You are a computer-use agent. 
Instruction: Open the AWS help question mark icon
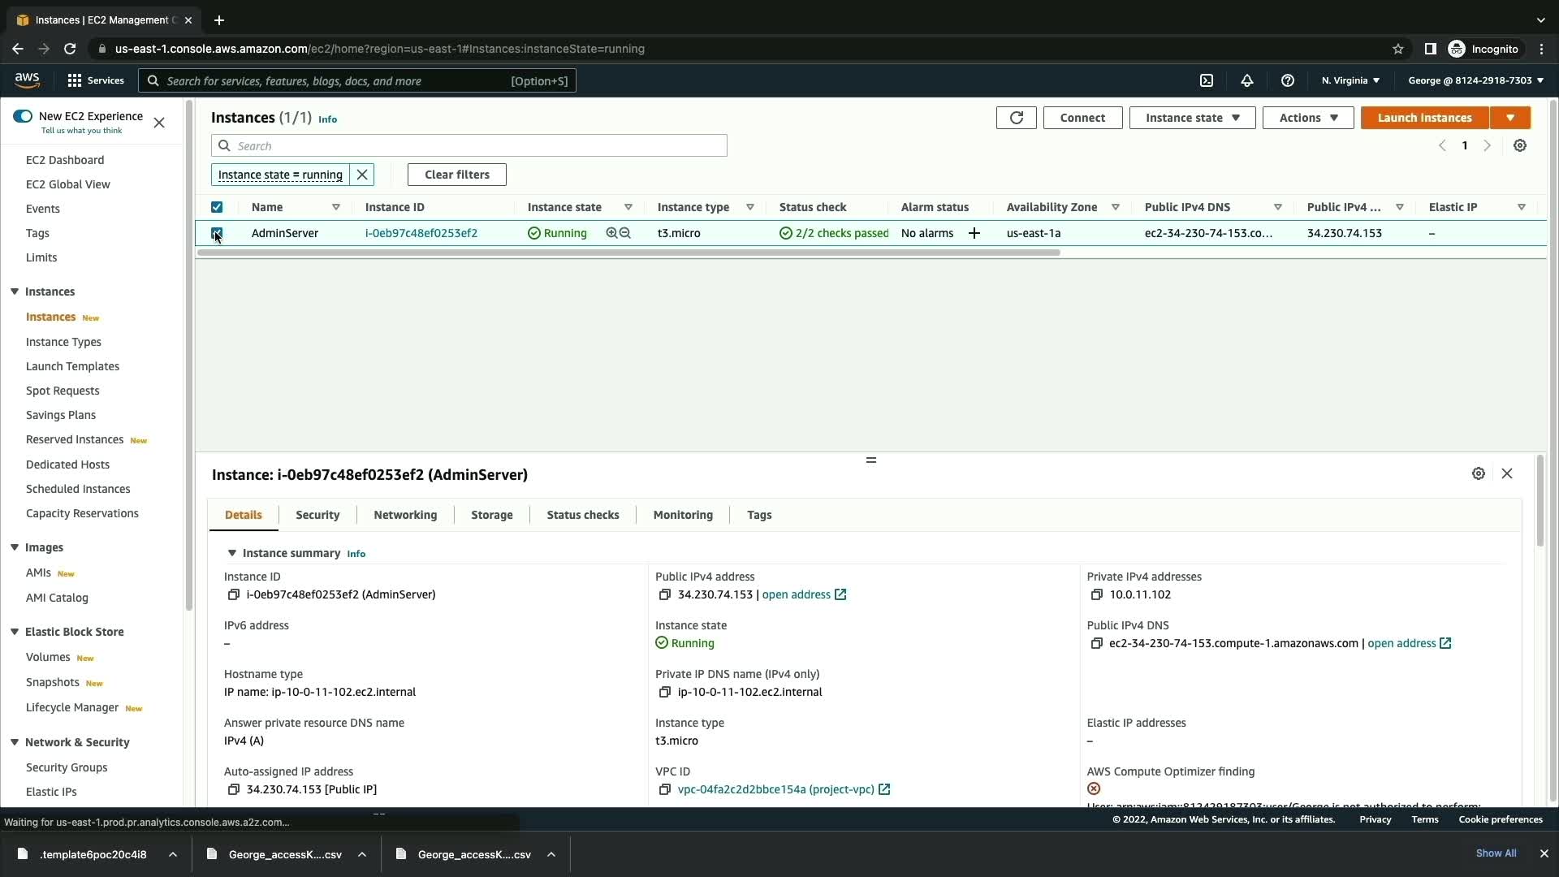click(1288, 80)
